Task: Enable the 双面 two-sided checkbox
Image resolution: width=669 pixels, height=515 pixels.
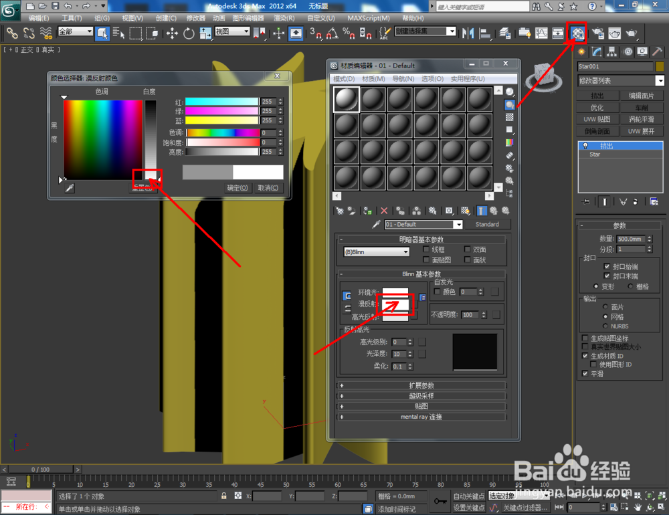Action: (467, 249)
